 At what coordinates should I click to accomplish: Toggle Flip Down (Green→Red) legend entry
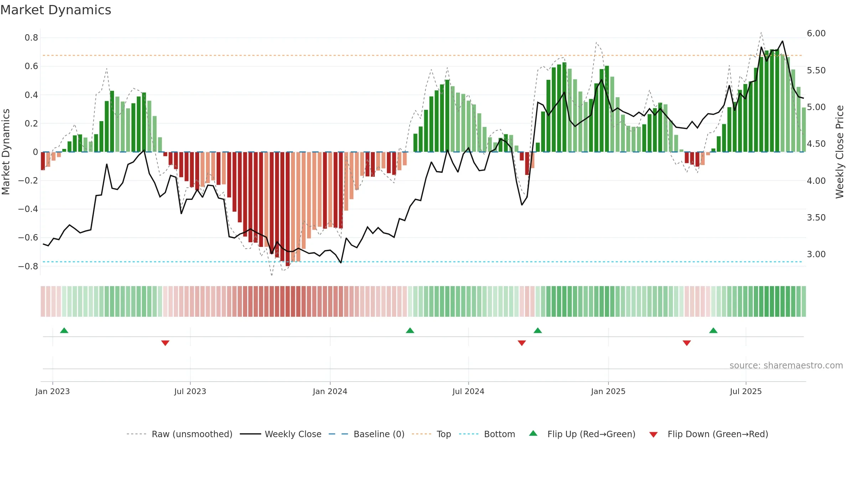pyautogui.click(x=708, y=434)
